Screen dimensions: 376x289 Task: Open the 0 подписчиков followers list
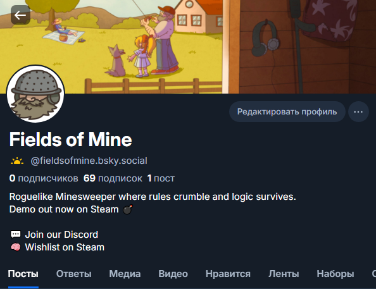[x=44, y=178]
